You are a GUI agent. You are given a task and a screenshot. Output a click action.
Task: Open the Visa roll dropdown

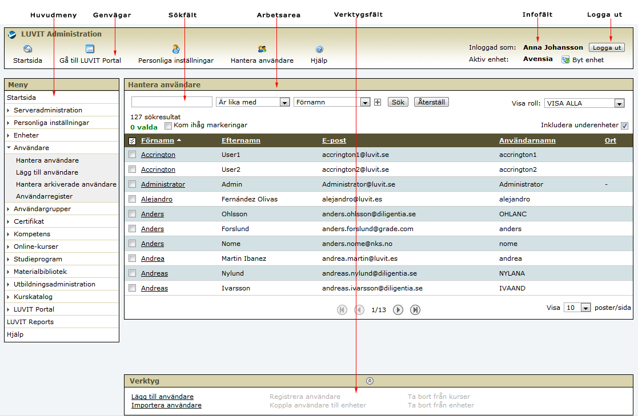pyautogui.click(x=584, y=103)
